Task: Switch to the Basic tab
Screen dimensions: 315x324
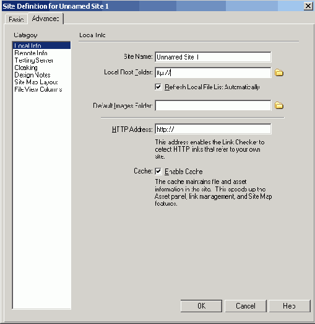Action: (16, 19)
